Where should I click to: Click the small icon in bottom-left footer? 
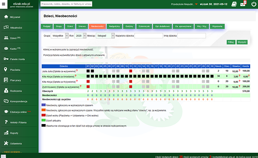(x=3, y=156)
